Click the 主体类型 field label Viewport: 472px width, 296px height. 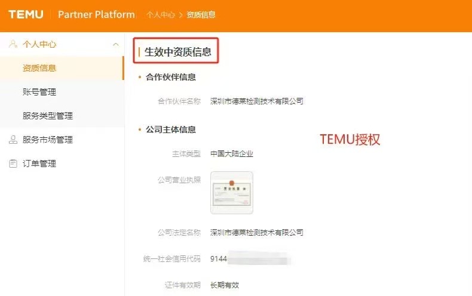point(186,154)
